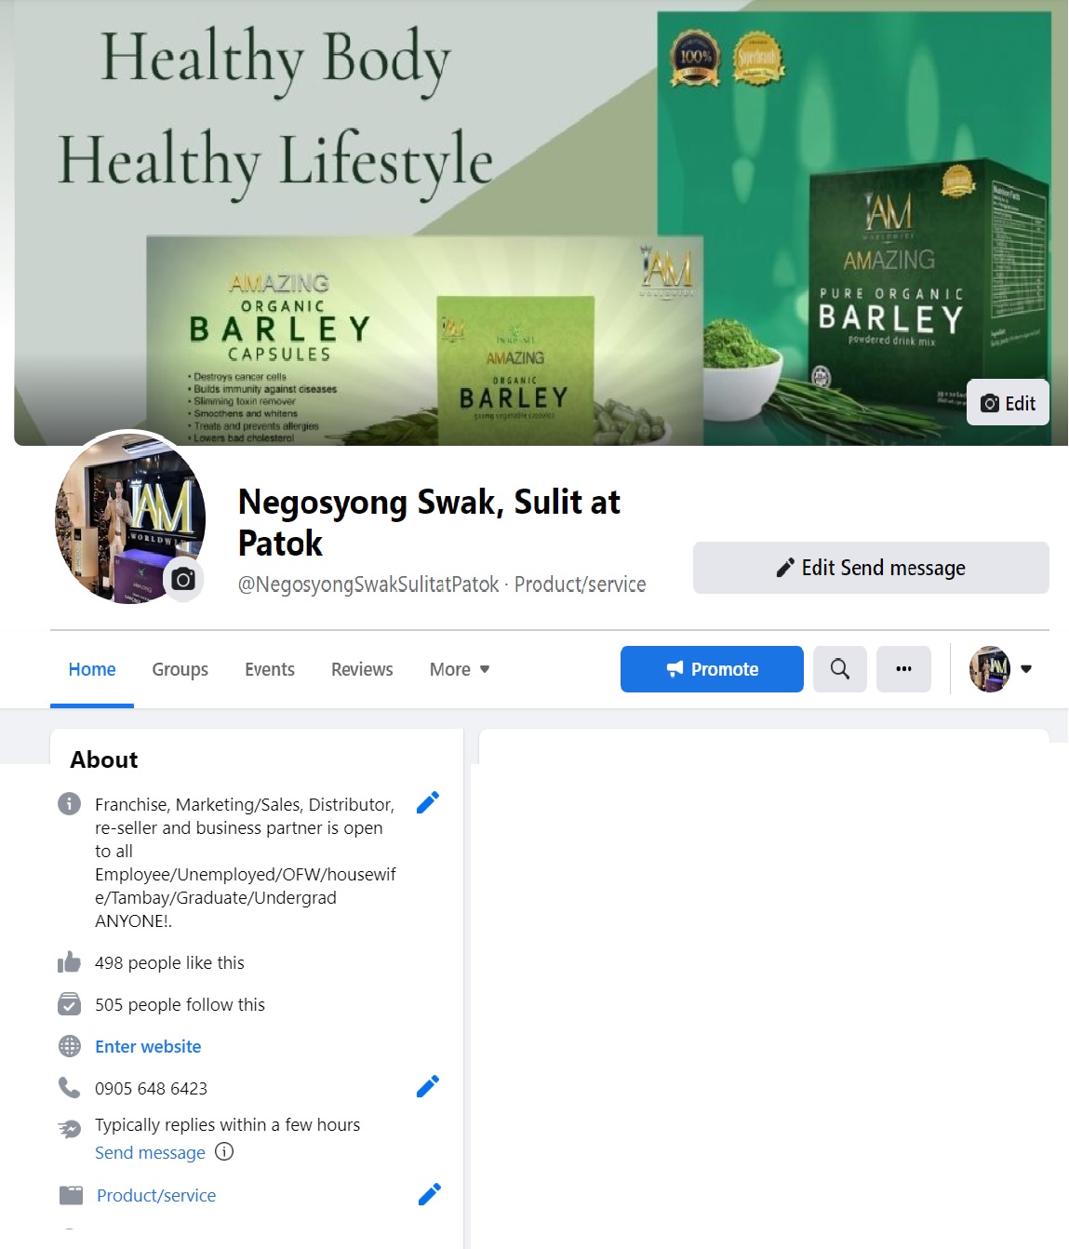Viewport: 1069px width, 1249px height.
Task: Click camera icon on profile picture
Action: pos(184,580)
